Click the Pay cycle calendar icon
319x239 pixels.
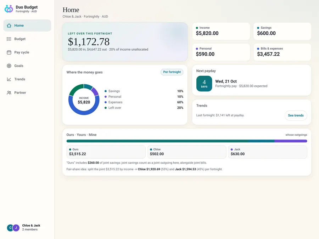coord(9,52)
